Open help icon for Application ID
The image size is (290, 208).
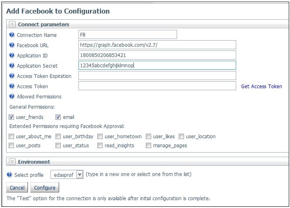tap(12, 55)
